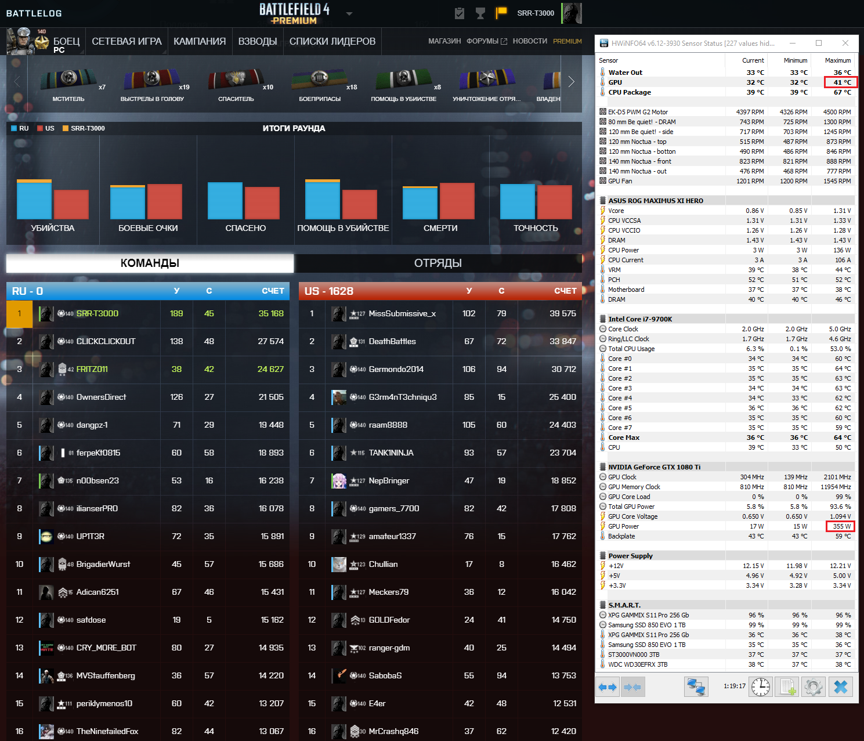Show next ribbons with right arrow

pos(571,82)
